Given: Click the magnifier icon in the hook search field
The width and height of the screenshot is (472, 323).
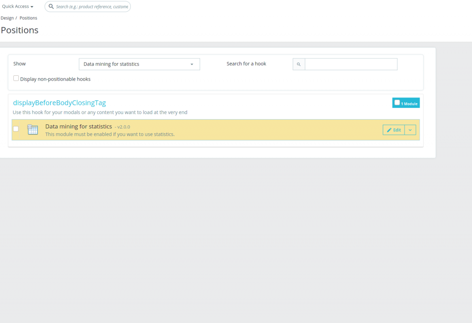Looking at the screenshot, I should (299, 64).
